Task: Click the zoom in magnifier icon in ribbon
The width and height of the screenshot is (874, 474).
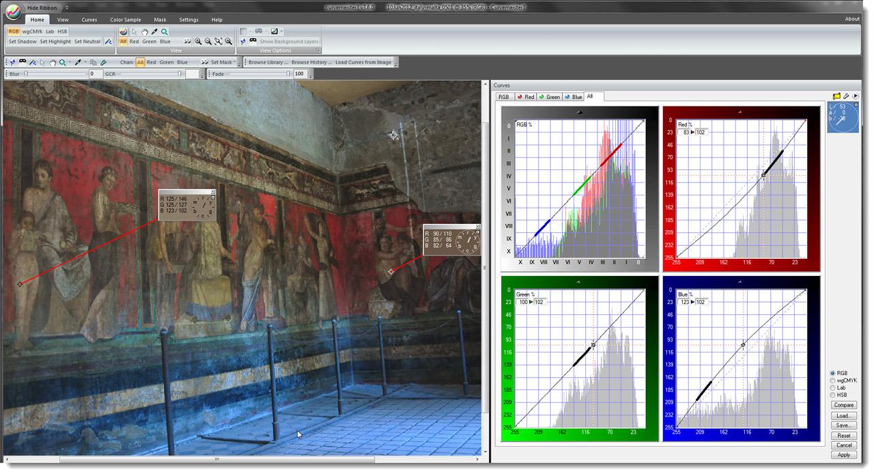Action: click(198, 41)
